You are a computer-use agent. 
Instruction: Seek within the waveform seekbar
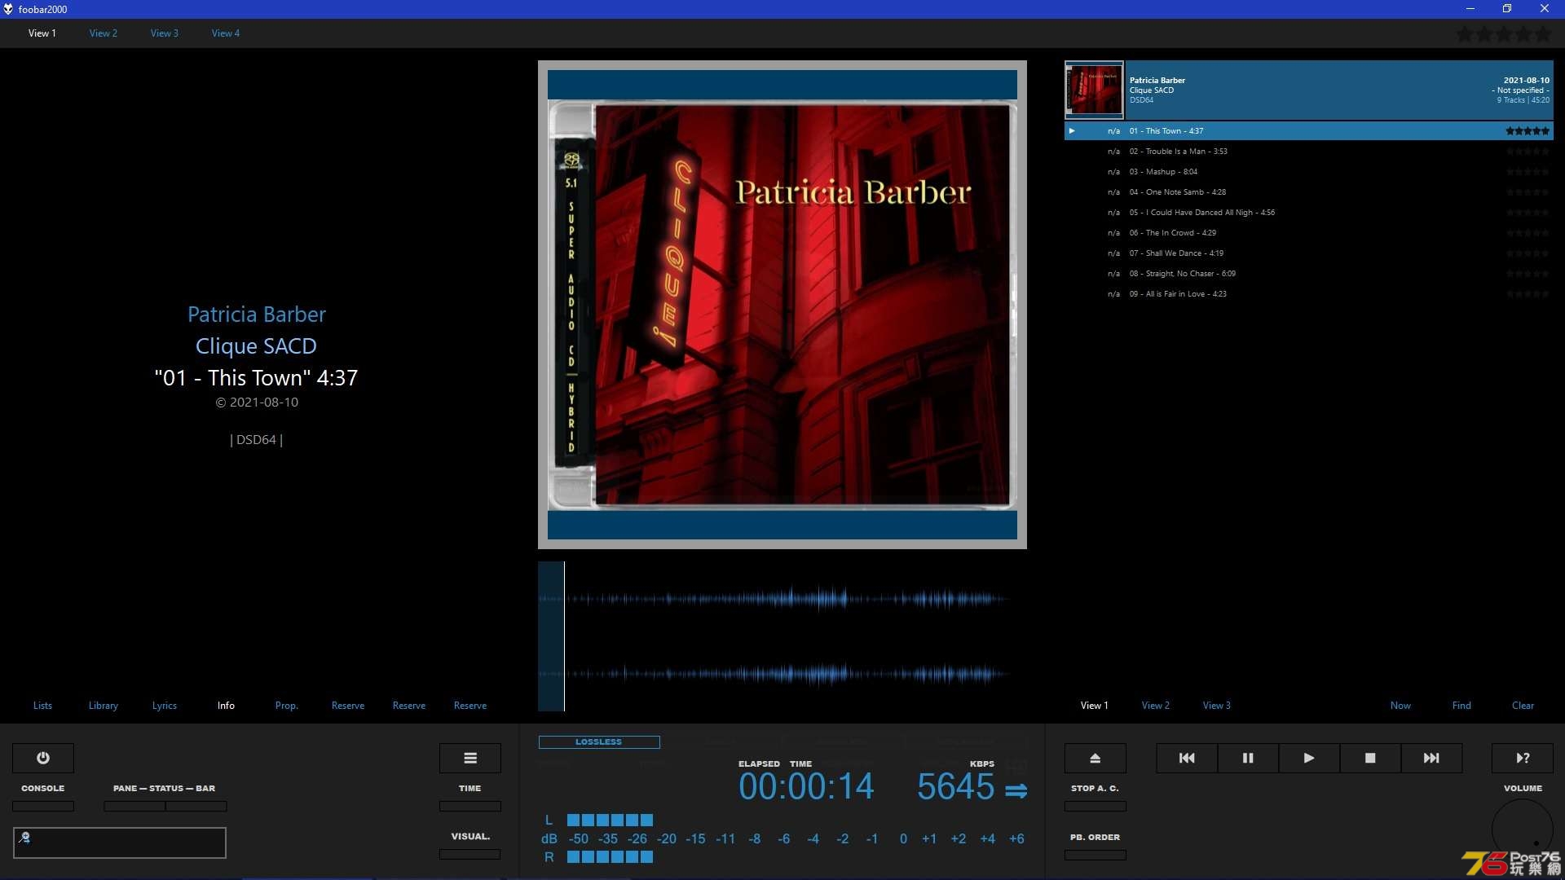coord(782,636)
